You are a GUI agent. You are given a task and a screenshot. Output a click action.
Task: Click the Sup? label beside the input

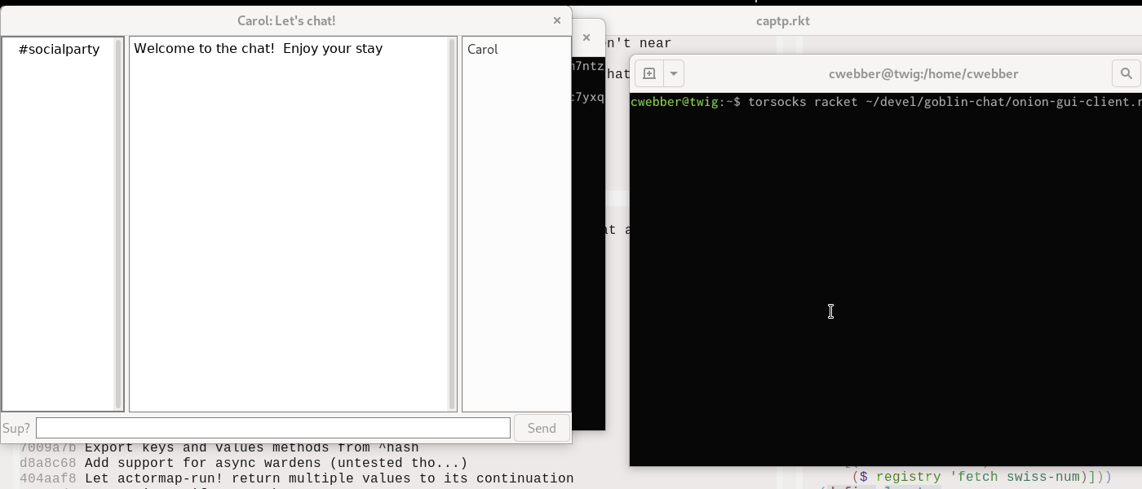point(16,428)
